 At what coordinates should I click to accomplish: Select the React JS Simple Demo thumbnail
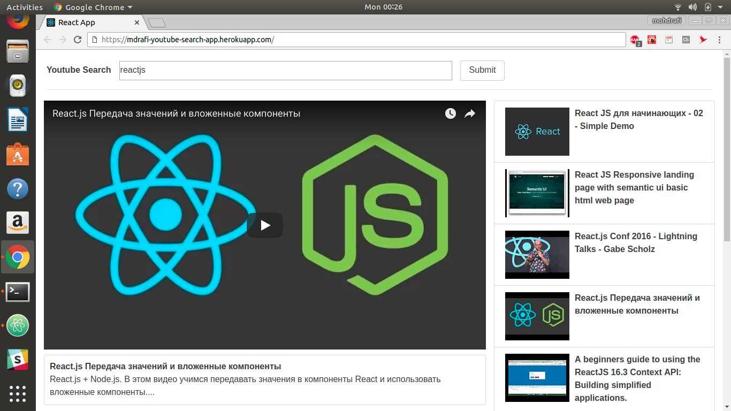tap(537, 132)
